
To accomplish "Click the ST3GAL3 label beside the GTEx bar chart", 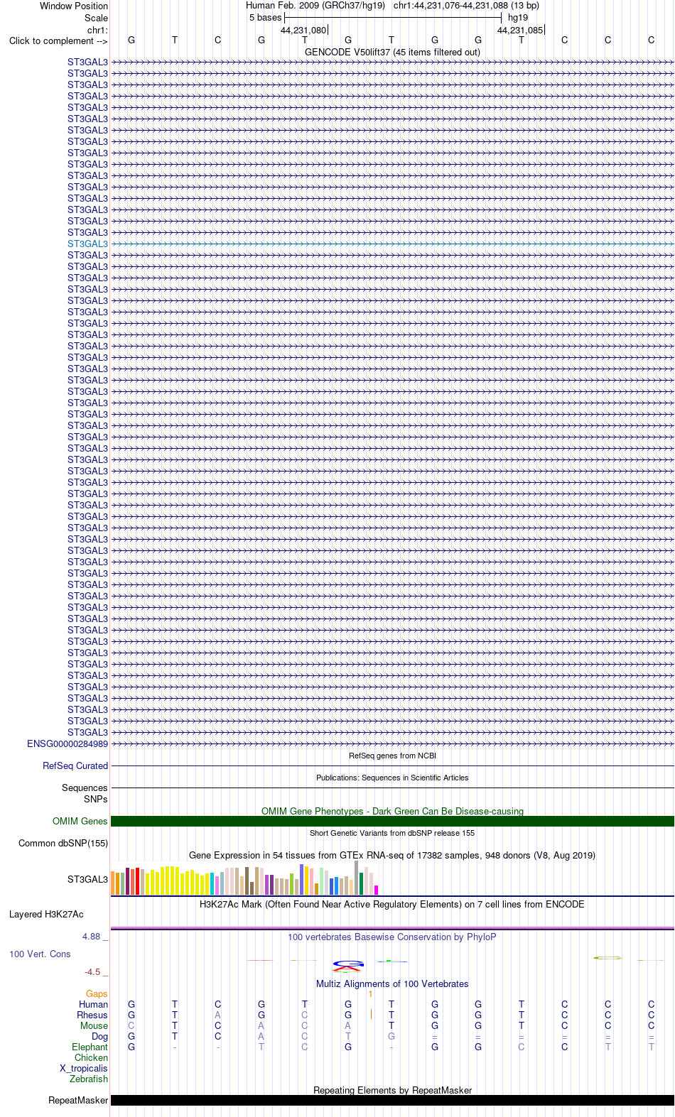I will coord(88,879).
